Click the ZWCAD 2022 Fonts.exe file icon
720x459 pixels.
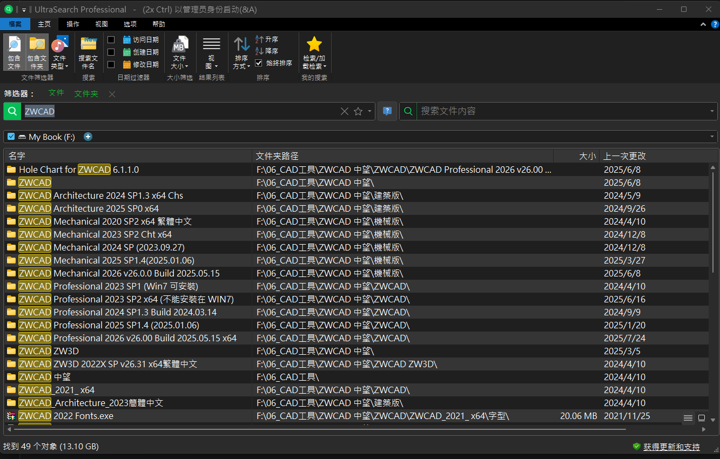pos(11,416)
